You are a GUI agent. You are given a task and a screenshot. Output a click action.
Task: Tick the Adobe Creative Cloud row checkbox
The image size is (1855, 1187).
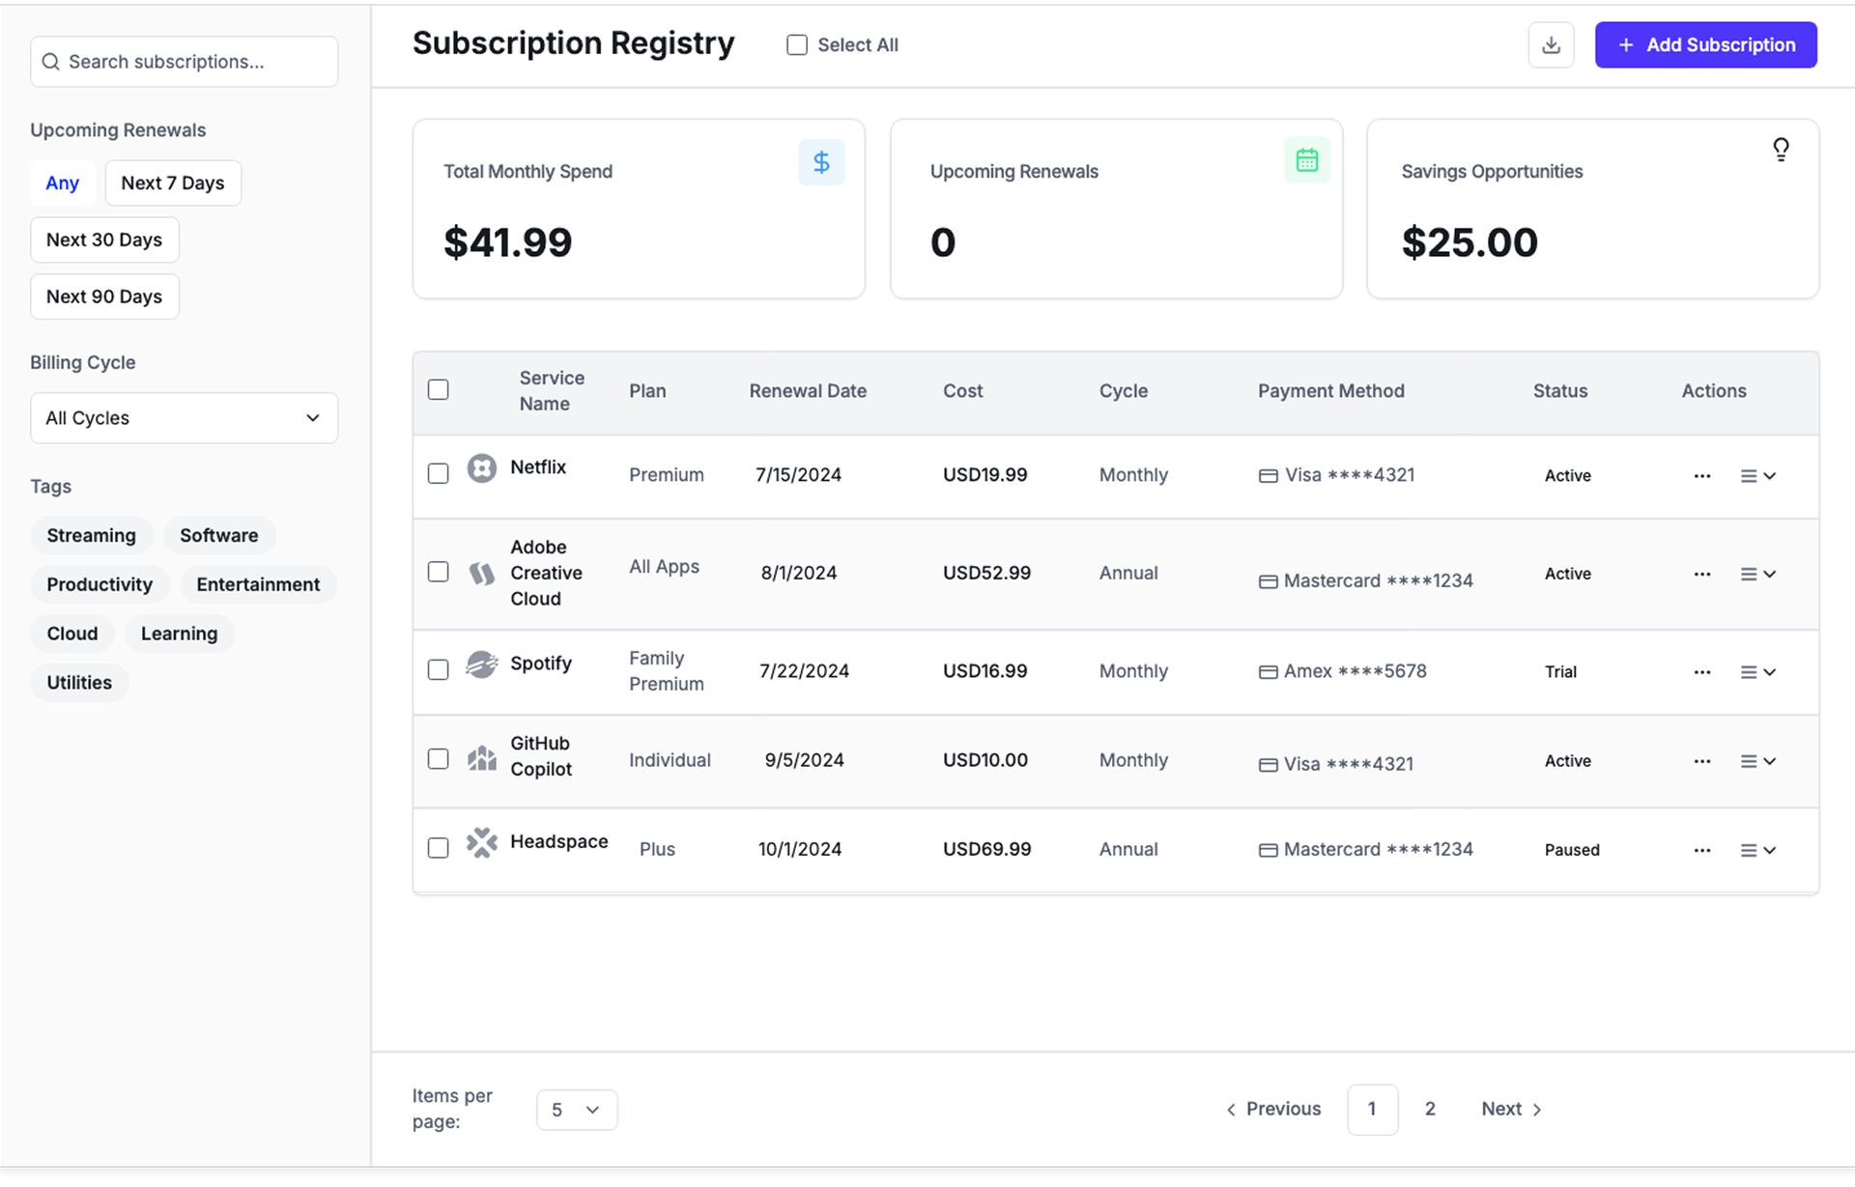(x=439, y=572)
